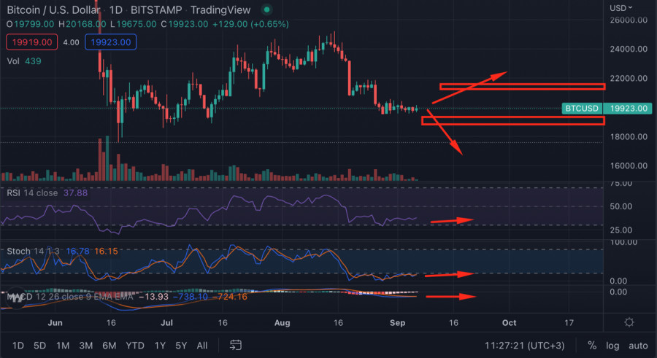Select the 1M time range
657x358 pixels.
pyautogui.click(x=63, y=346)
